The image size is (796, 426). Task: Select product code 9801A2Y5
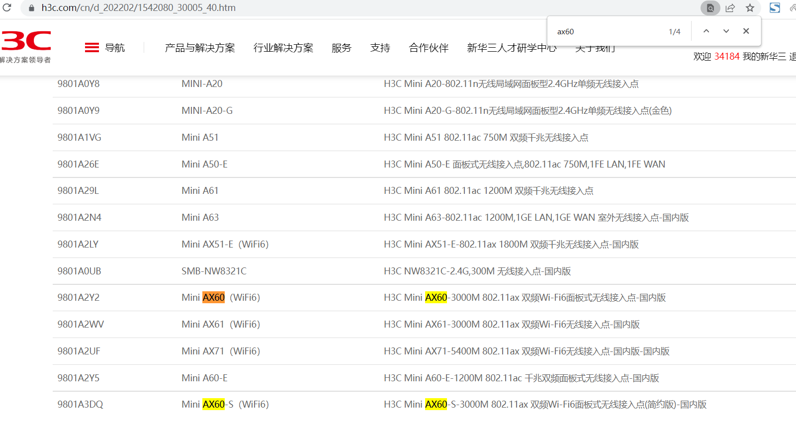78,378
